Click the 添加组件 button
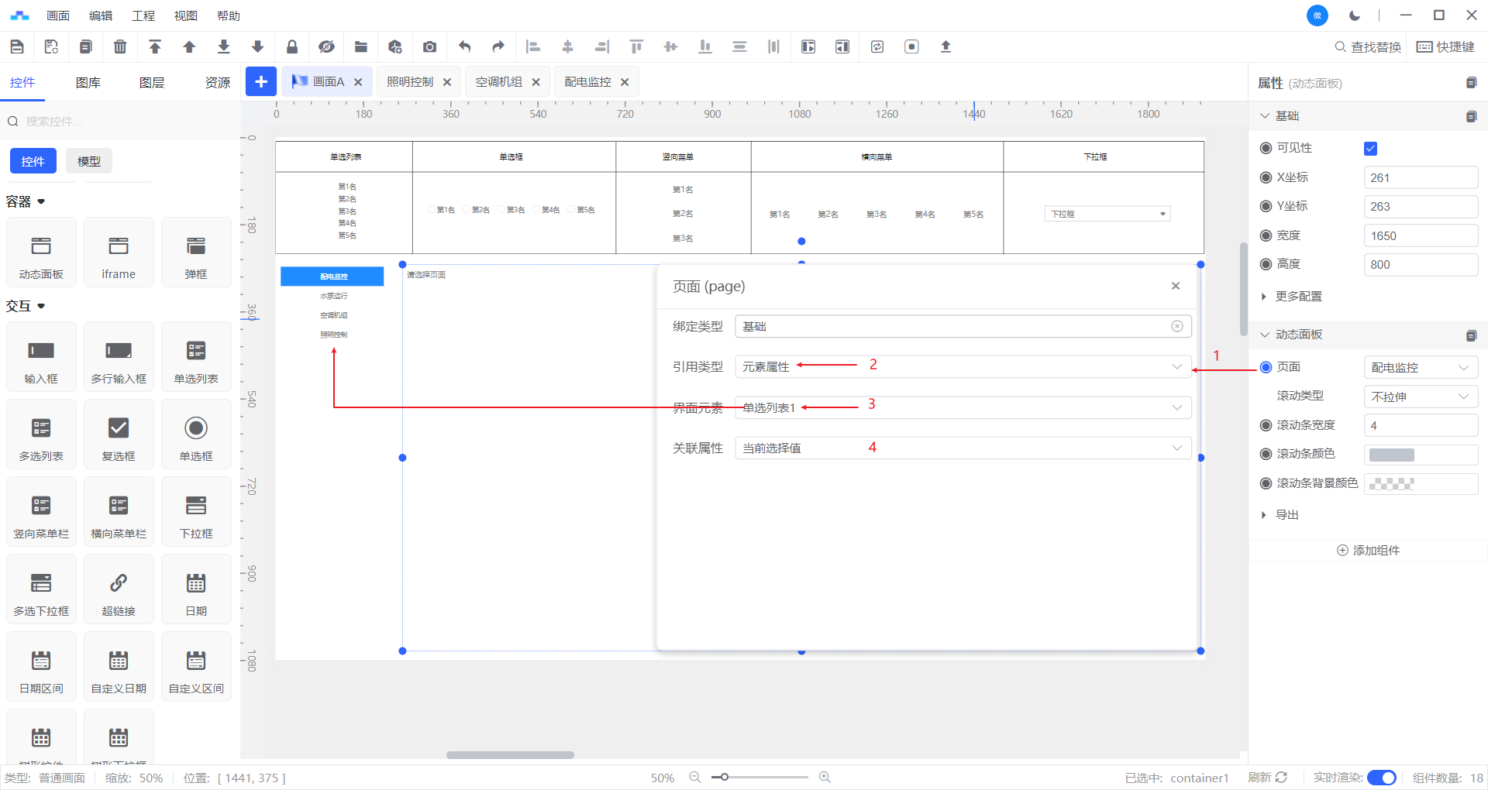This screenshot has width=1488, height=790. (x=1368, y=550)
